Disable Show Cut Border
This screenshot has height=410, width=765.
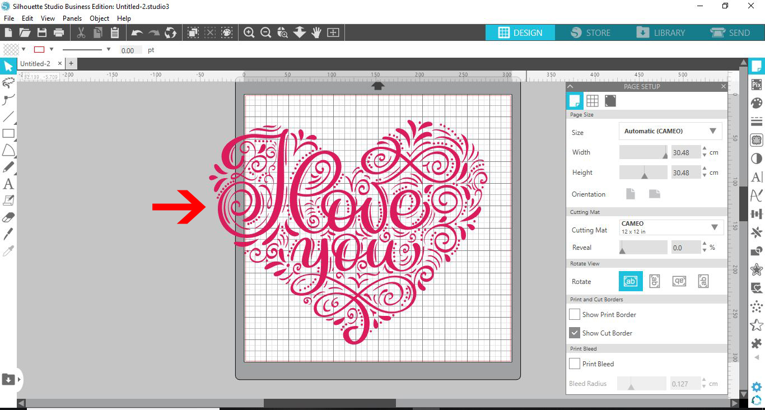[x=574, y=333]
